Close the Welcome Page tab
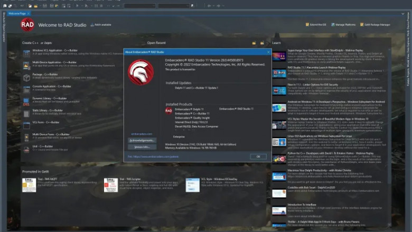This screenshot has width=412, height=232. [x=29, y=13]
